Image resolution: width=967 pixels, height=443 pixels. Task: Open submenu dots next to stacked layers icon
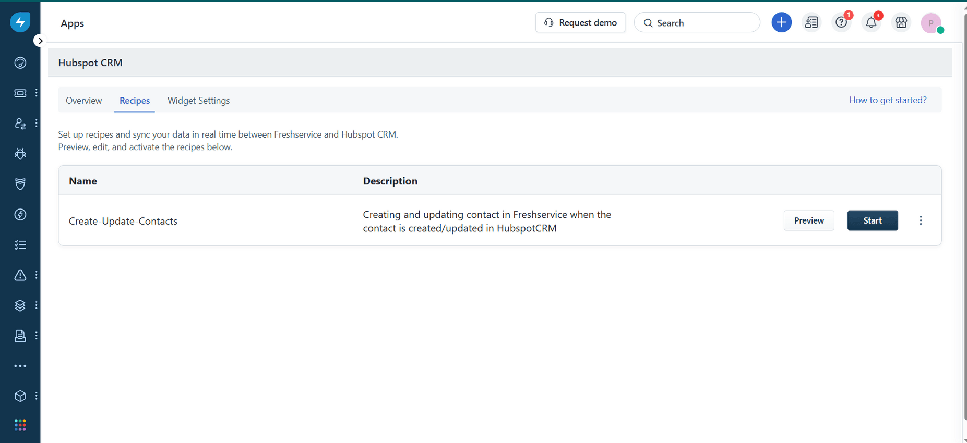36,305
